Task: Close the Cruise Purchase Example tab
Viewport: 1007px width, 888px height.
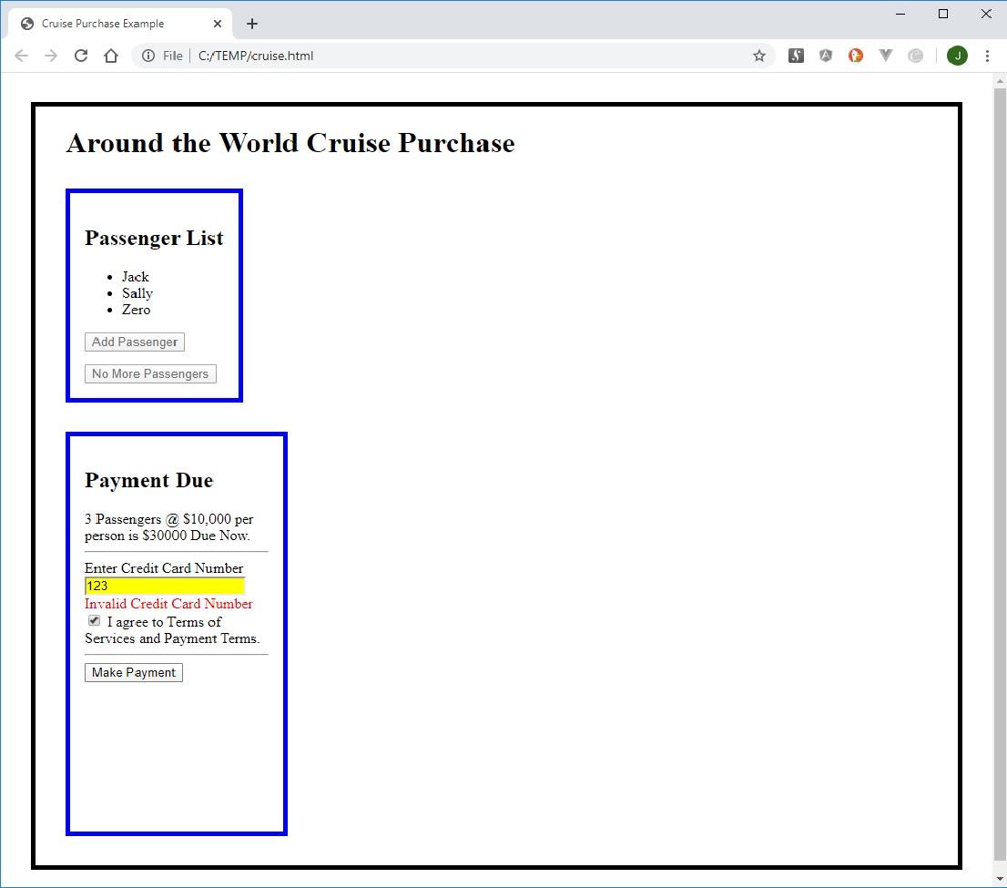Action: point(218,24)
